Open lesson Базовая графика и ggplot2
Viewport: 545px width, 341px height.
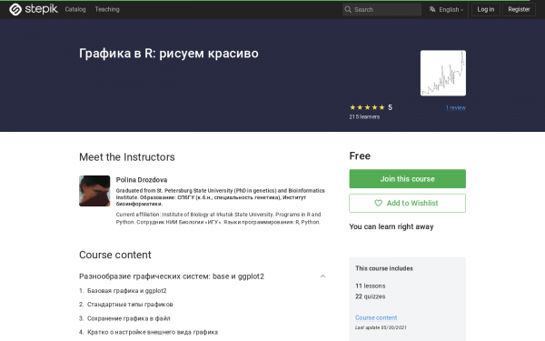[x=126, y=291]
